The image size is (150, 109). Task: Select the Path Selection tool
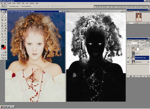2,34
